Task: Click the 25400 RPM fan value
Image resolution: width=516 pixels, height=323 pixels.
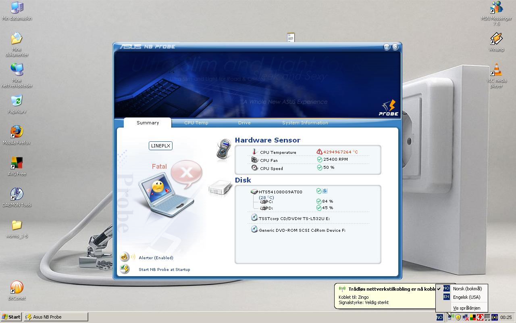Action: (x=335, y=159)
